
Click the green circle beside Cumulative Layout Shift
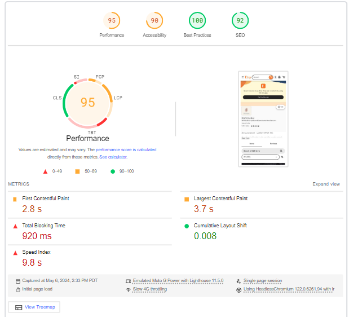pos(187,226)
